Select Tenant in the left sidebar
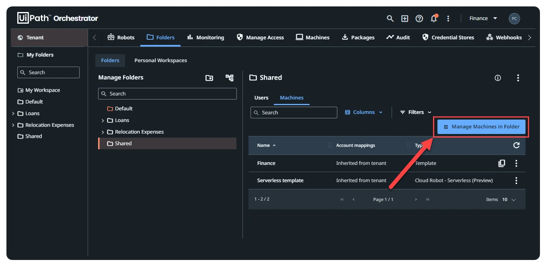This screenshot has width=548, height=268. coord(49,37)
